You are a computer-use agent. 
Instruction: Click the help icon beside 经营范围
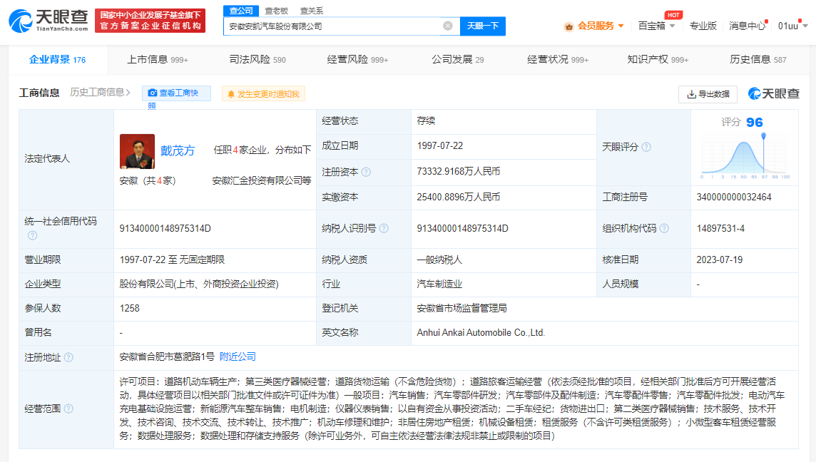[x=68, y=409]
